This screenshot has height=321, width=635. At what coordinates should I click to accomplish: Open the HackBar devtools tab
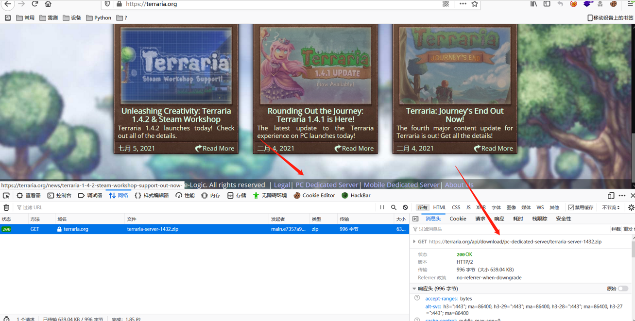pyautogui.click(x=356, y=196)
